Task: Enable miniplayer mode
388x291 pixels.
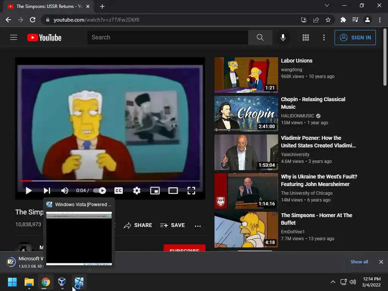Action: [155, 191]
